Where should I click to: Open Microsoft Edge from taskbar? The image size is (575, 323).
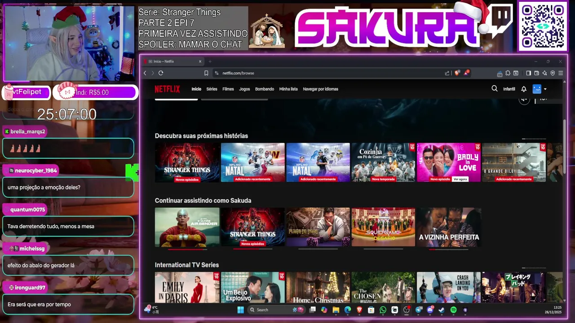(347, 310)
